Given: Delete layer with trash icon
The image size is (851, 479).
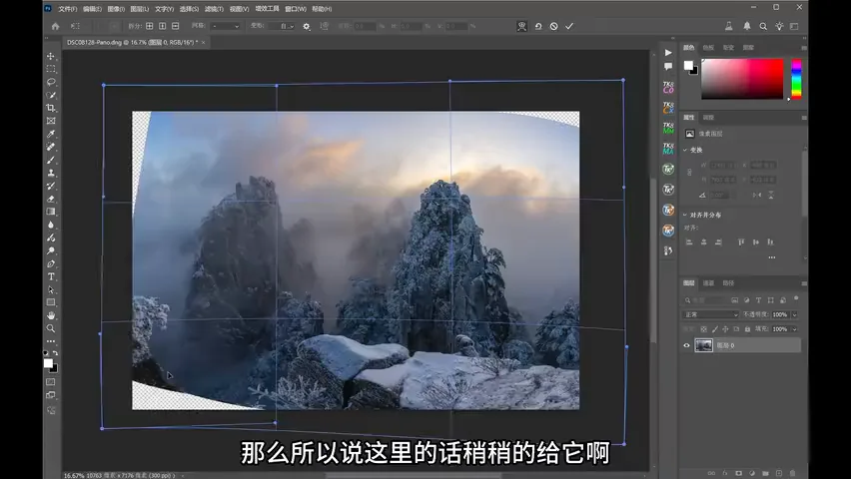Looking at the screenshot, I should coord(792,473).
